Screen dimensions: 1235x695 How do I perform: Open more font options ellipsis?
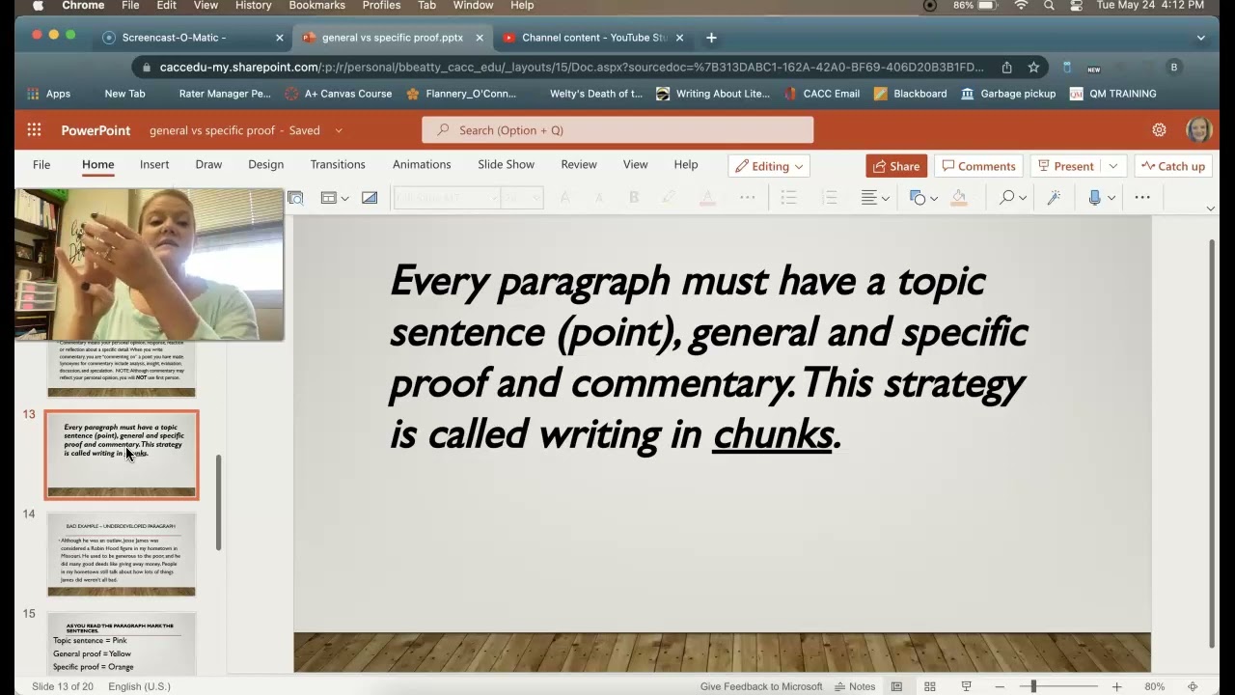747,197
